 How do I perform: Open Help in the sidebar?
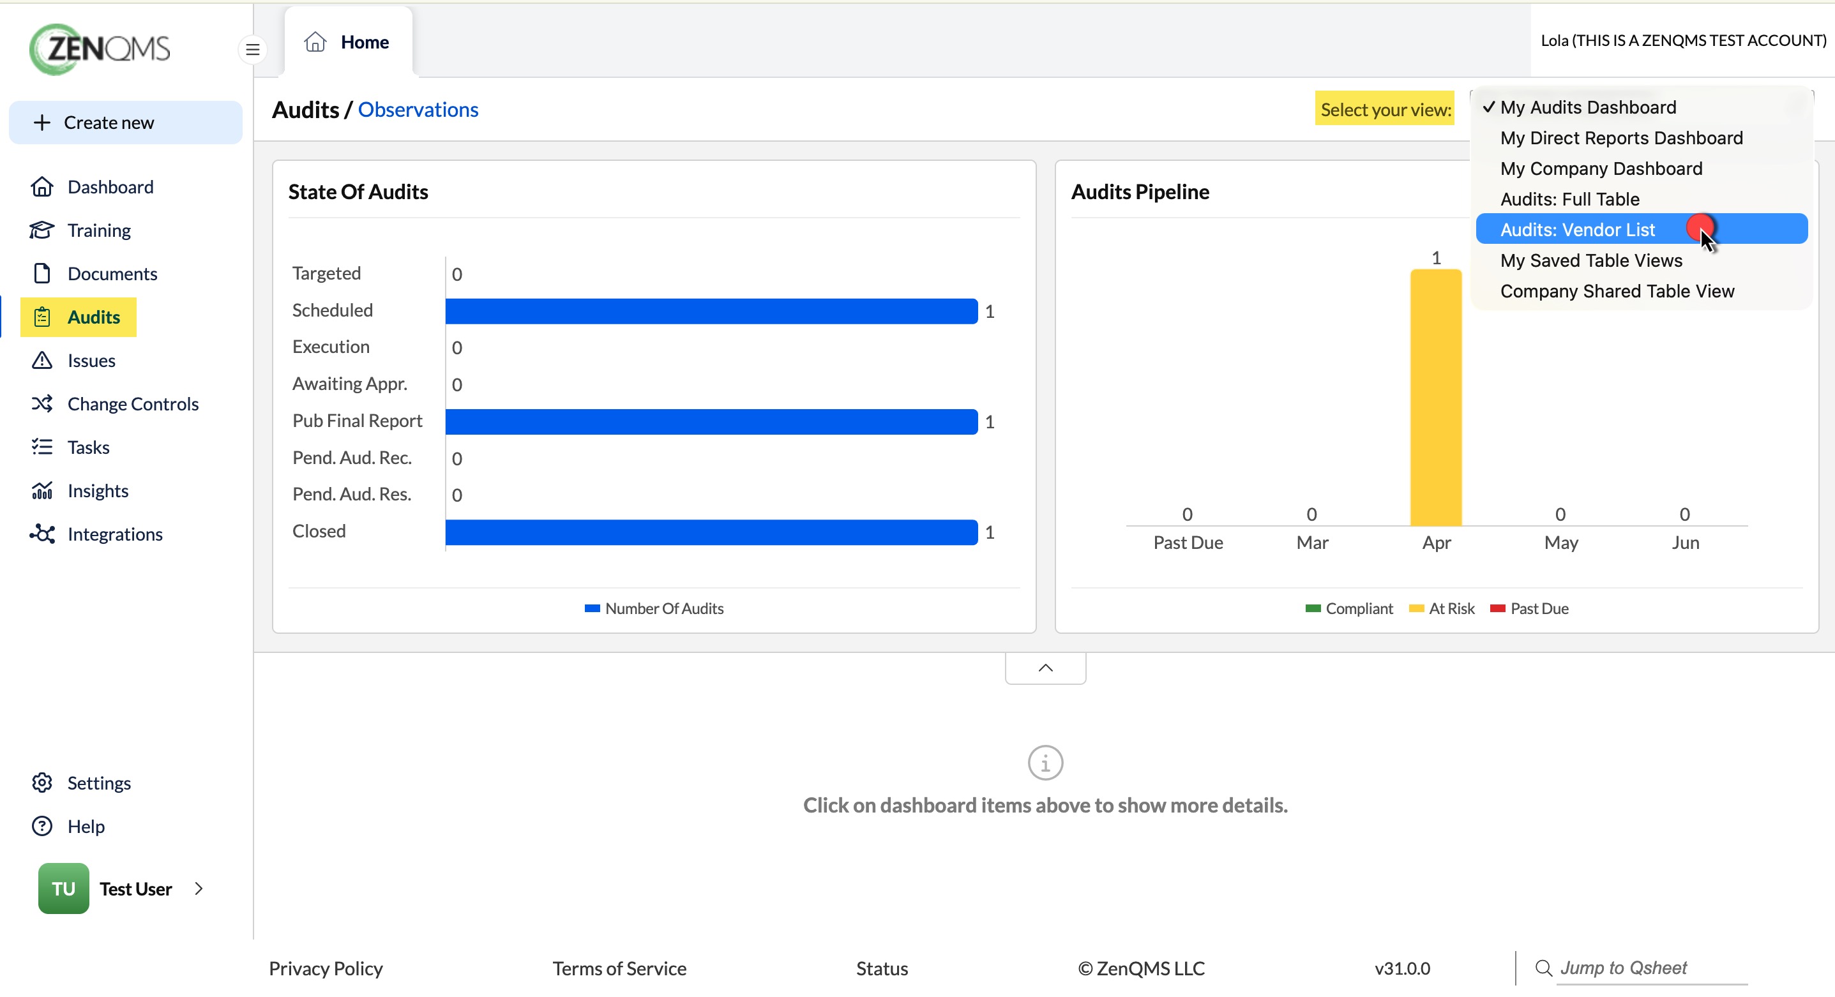86,826
